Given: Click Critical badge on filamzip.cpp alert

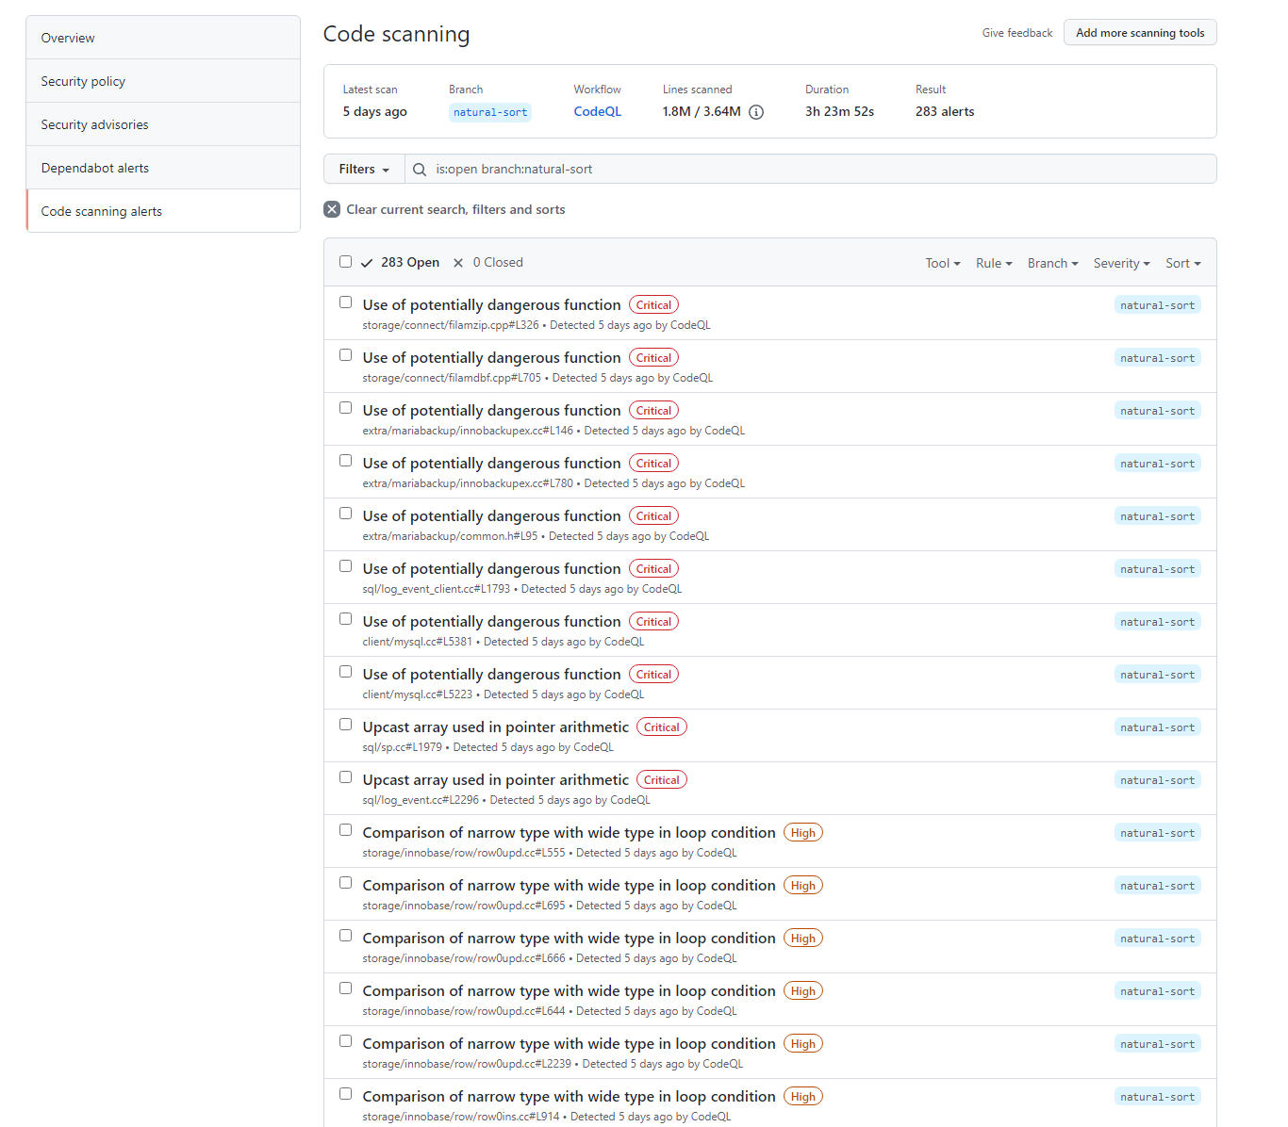Looking at the screenshot, I should [653, 305].
